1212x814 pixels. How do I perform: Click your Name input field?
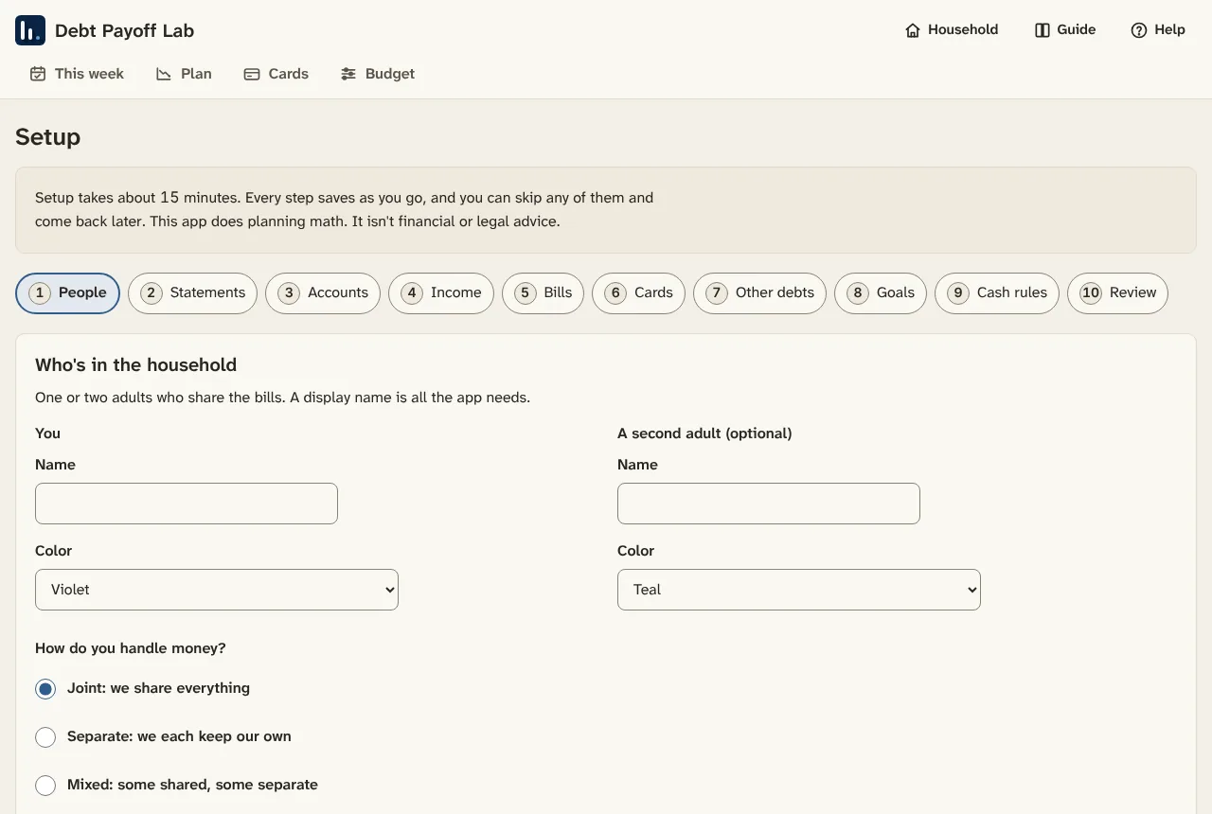pos(187,504)
